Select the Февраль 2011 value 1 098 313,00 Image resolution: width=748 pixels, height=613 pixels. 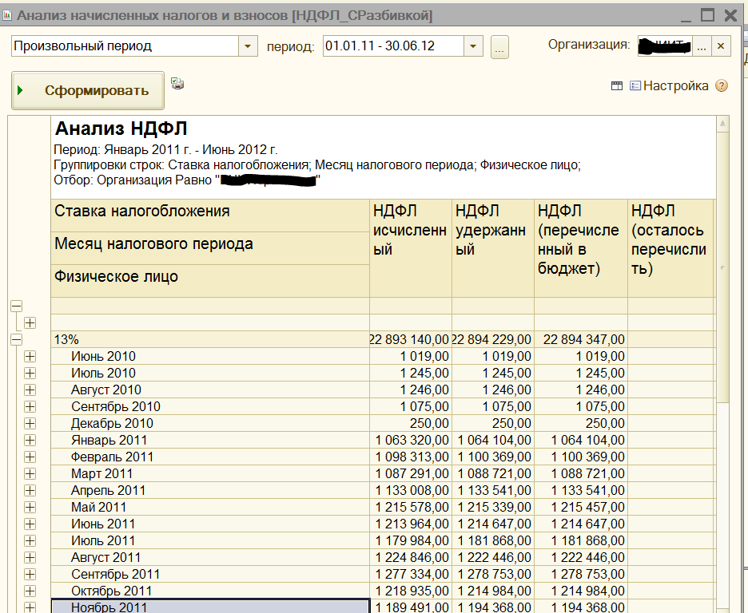(x=410, y=457)
